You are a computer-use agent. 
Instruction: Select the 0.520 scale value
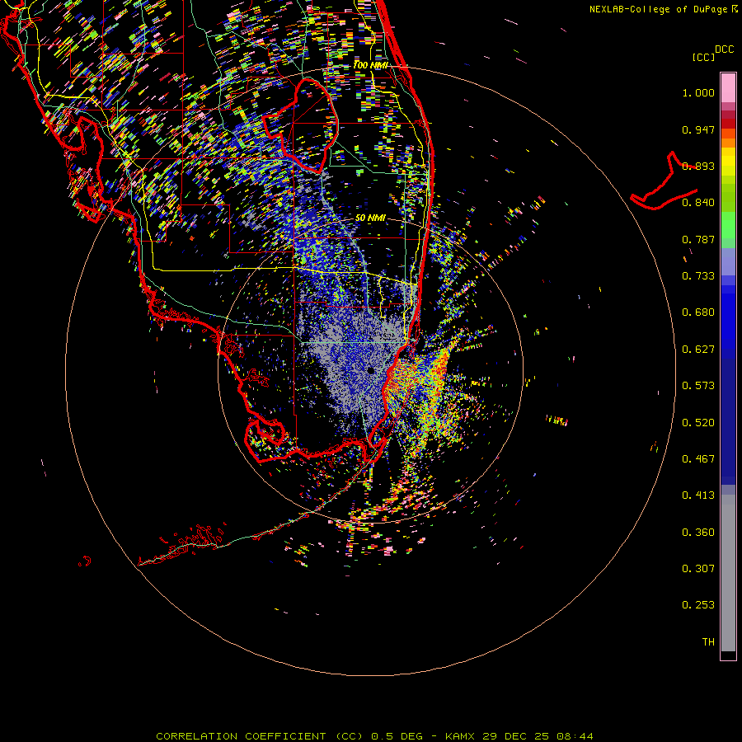(x=698, y=423)
